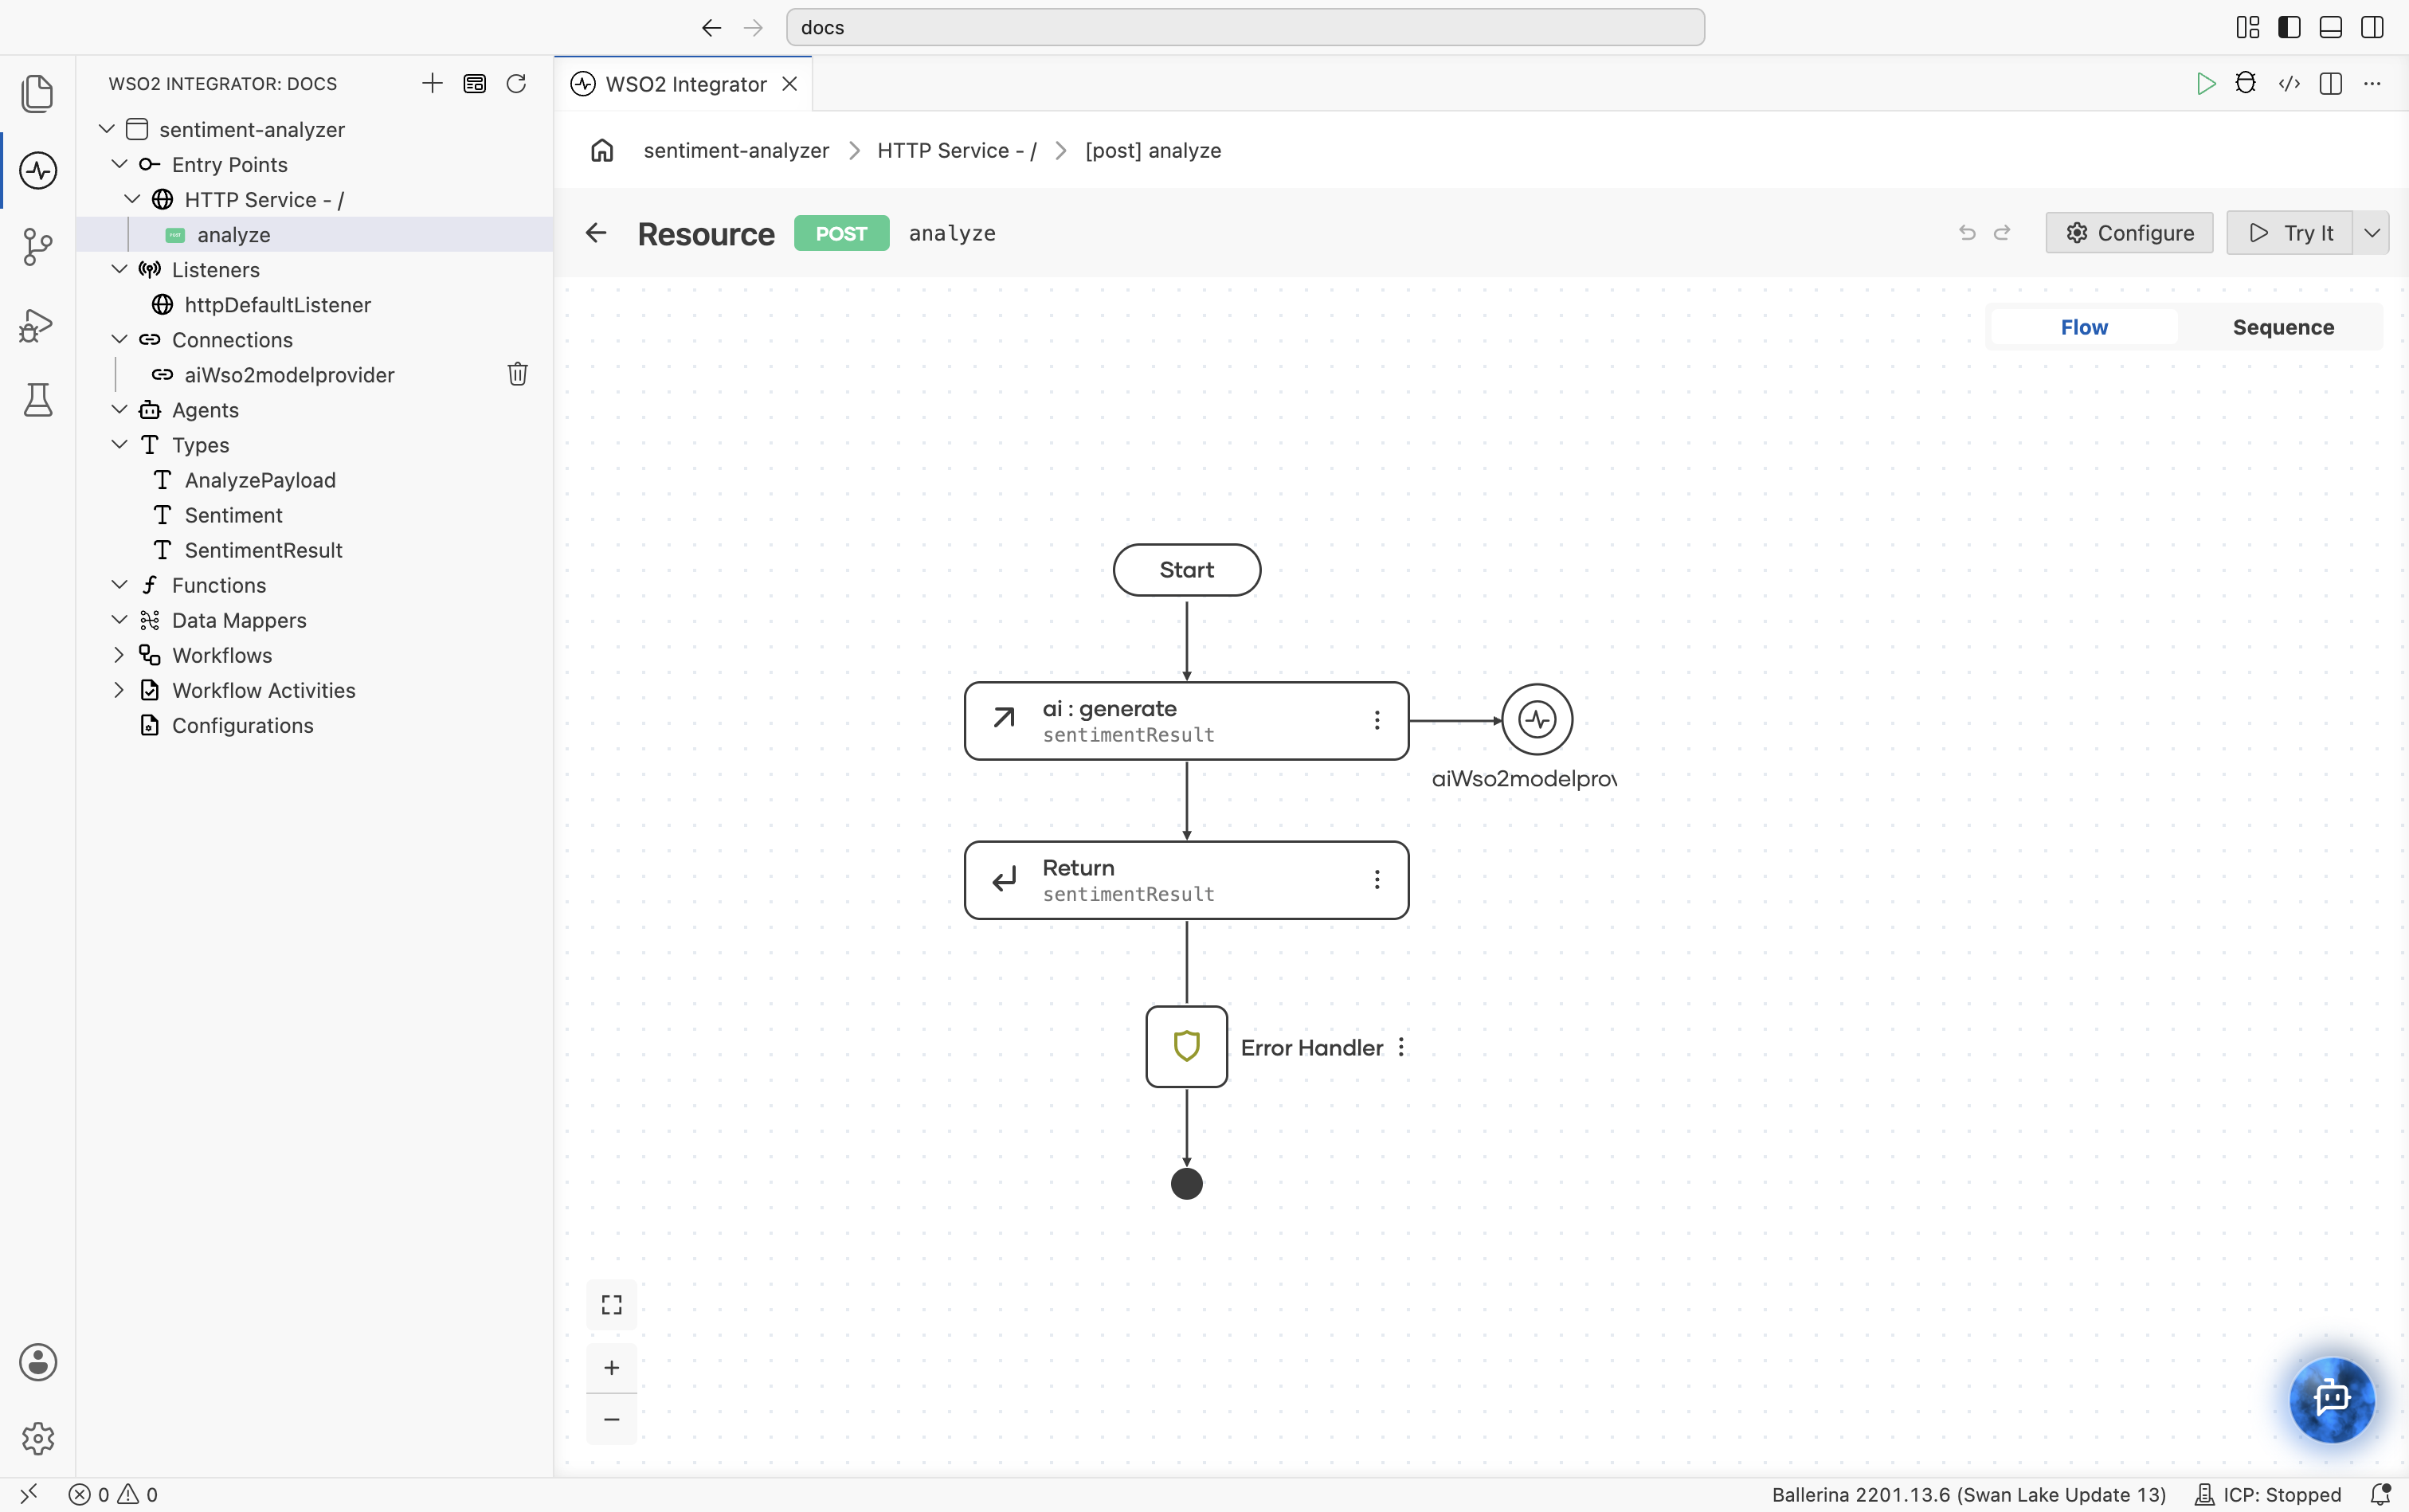Image resolution: width=2409 pixels, height=1512 pixels.
Task: Collapse HTTP Service - / node
Action: coord(132,199)
